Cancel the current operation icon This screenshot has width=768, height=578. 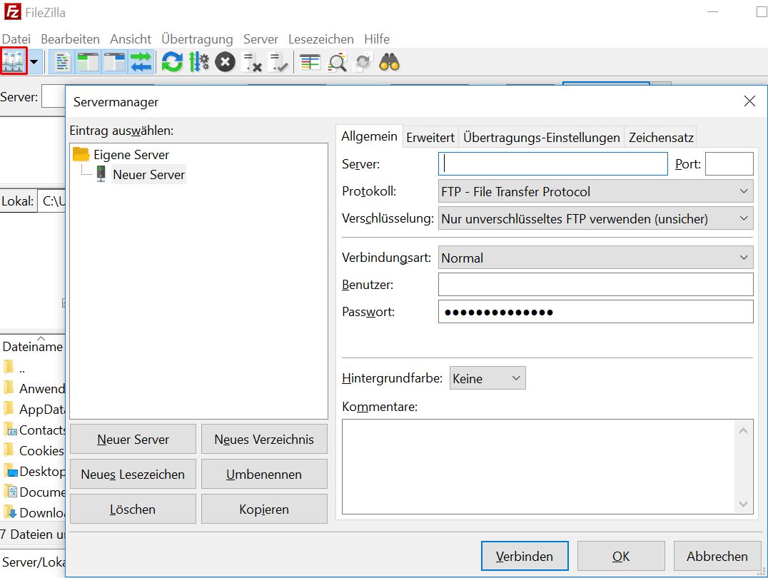[x=226, y=62]
